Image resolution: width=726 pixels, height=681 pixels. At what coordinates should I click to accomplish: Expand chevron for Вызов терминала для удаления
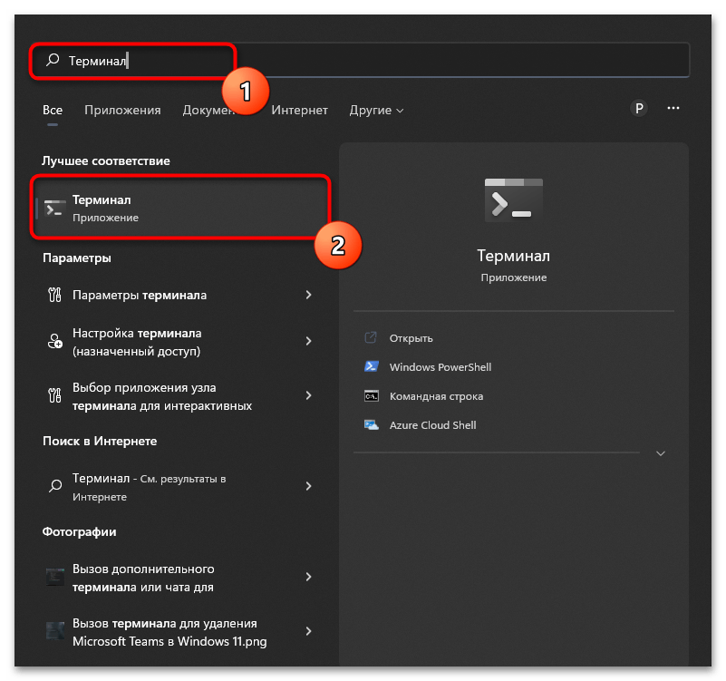[308, 631]
